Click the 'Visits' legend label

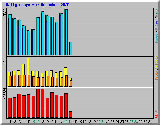click(157, 62)
